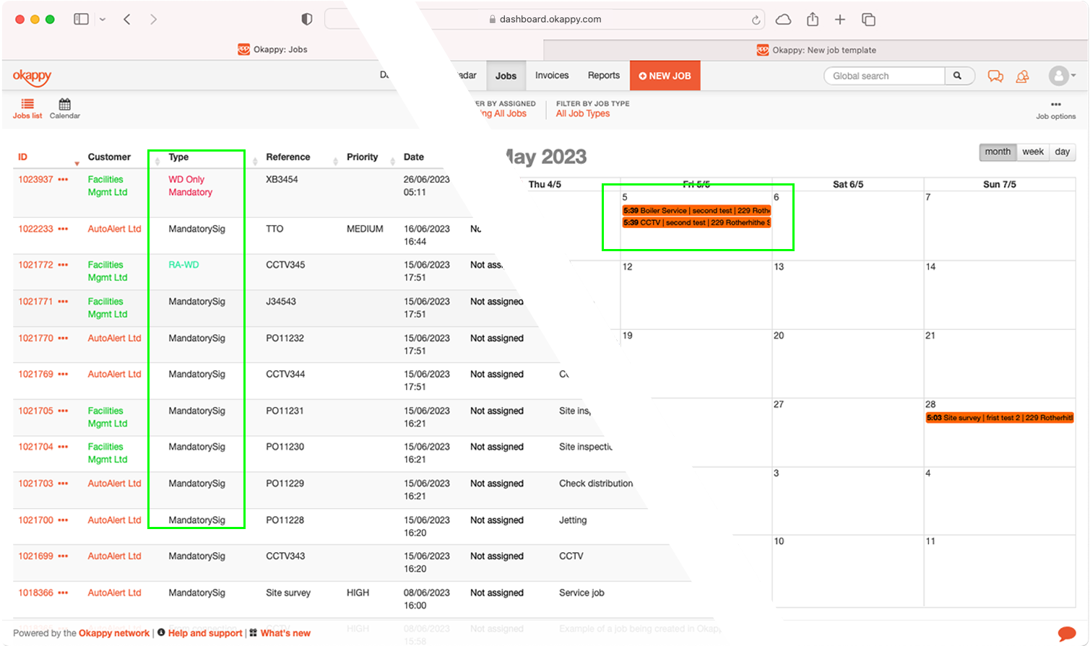Open CCTV second test calendar event
Viewport: 1090px width, 646px height.
coord(696,223)
